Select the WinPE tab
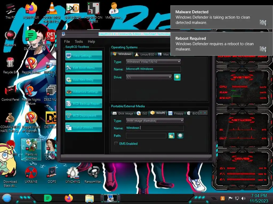The width and height of the screenshot is (273, 204). point(158,113)
